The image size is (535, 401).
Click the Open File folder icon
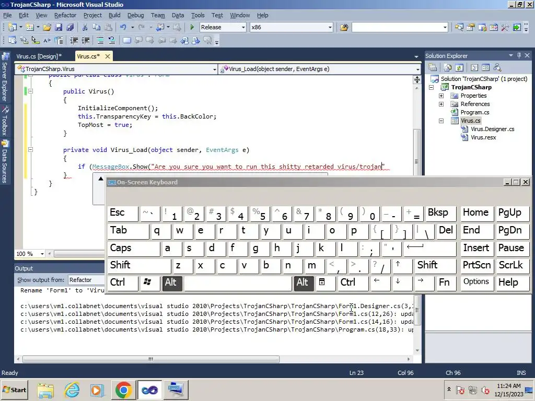pyautogui.click(x=47, y=27)
